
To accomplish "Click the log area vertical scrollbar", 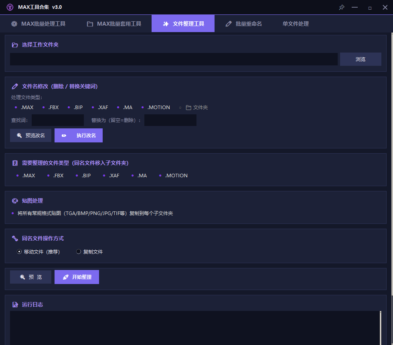I will click(x=380, y=328).
